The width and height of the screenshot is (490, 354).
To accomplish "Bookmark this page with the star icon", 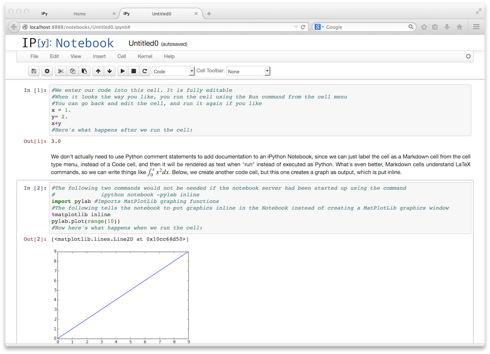I will (424, 27).
